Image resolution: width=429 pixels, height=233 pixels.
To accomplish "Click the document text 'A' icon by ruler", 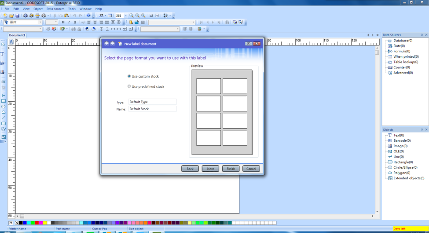I will pos(11,42).
